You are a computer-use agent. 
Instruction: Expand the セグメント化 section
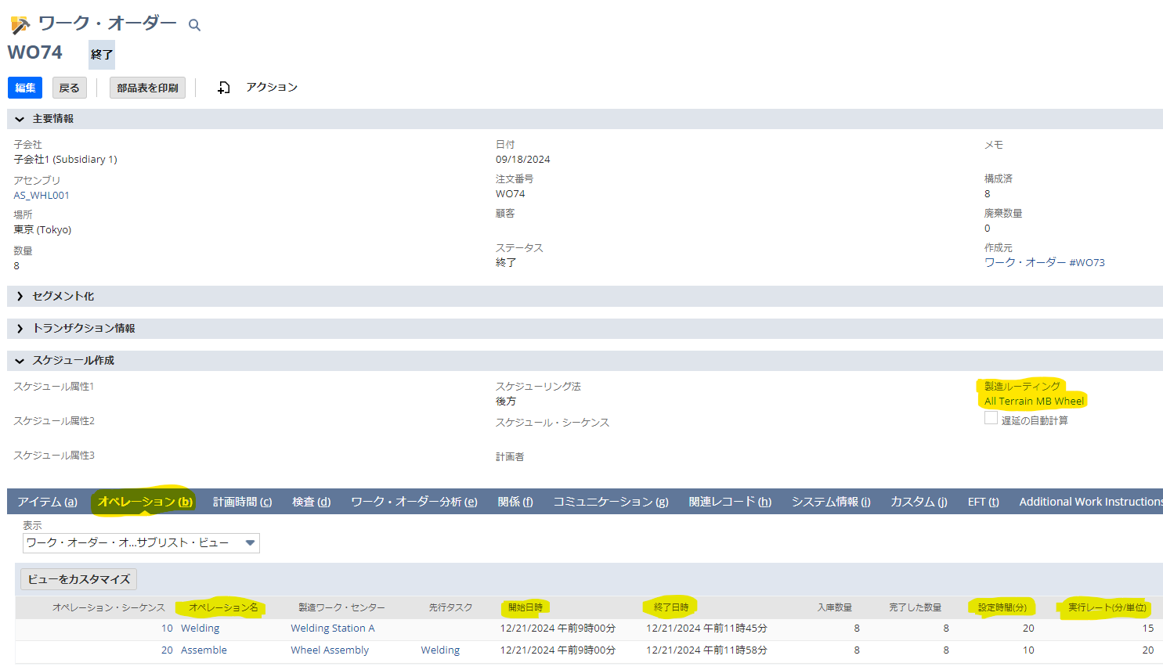click(x=20, y=297)
